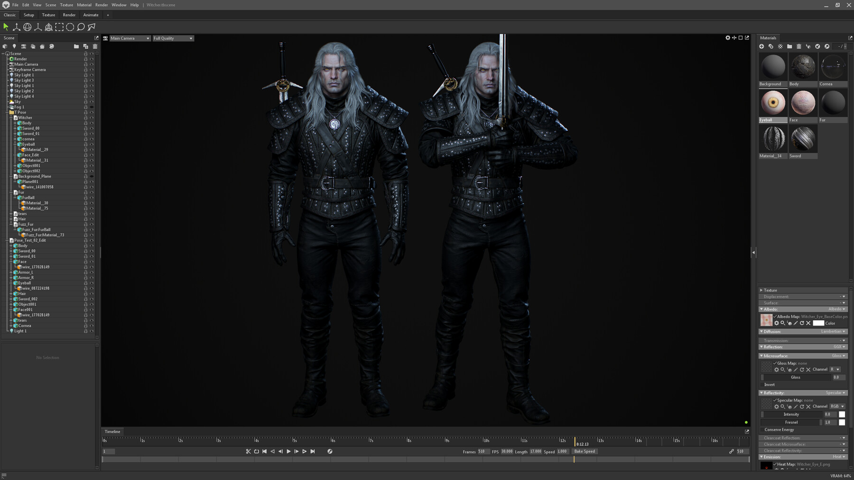The height and width of the screenshot is (480, 854).
Task: Click the Bake Speed button
Action: (585, 451)
